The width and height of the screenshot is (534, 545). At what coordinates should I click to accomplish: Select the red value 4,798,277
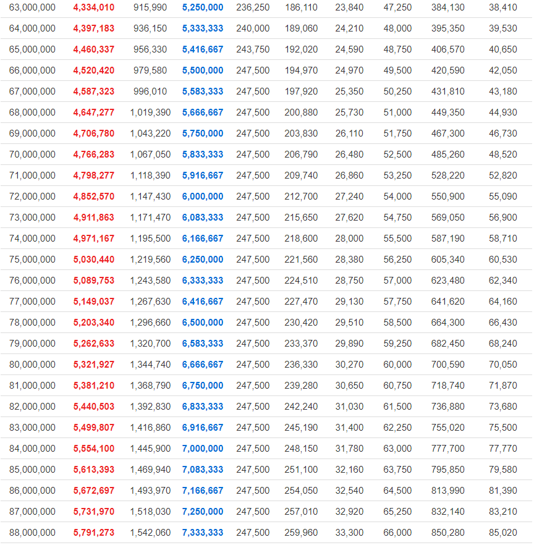[x=94, y=175]
